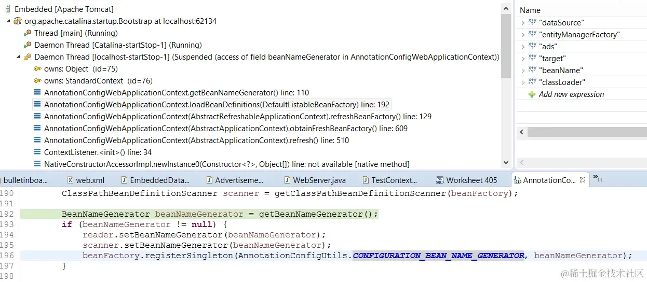
Task: Click the Expressions view horizontal scrollbar thumb
Action: [x=587, y=132]
